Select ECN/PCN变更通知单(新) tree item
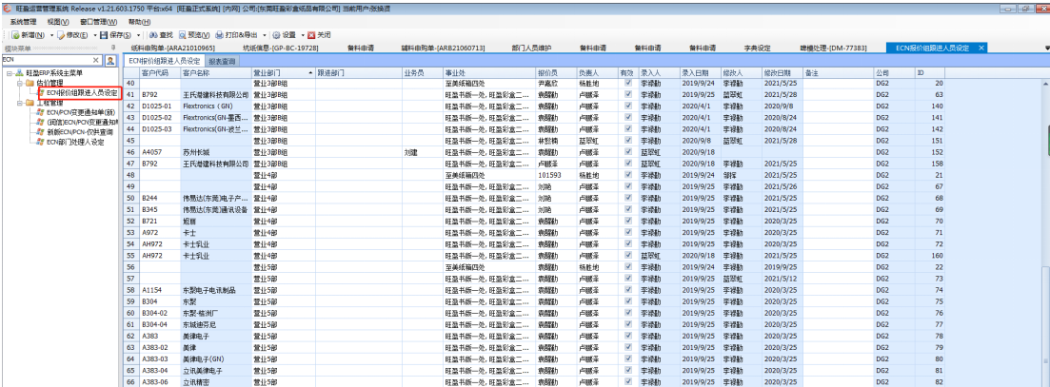The height and width of the screenshot is (387, 1050). (81, 113)
